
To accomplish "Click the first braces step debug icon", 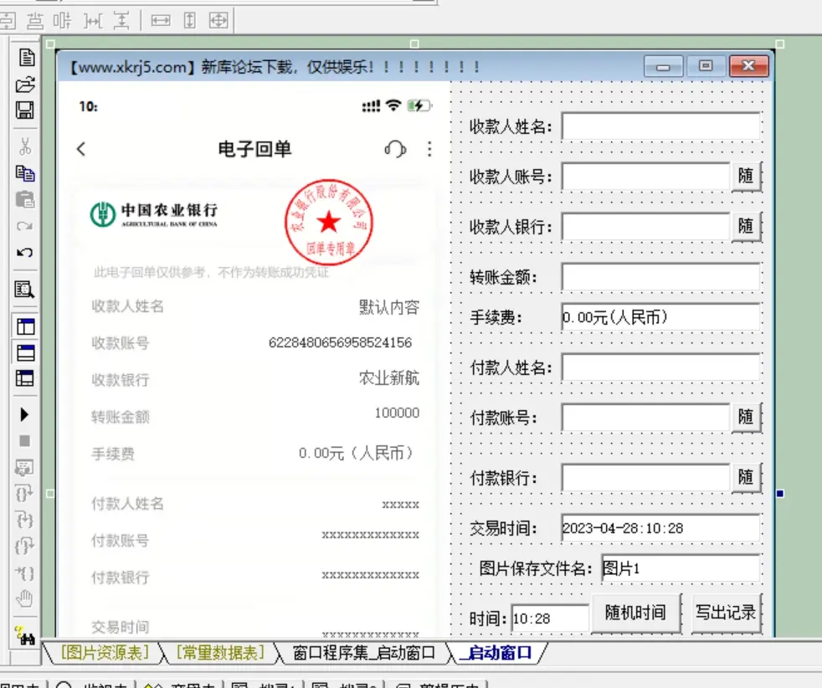I will (x=24, y=494).
